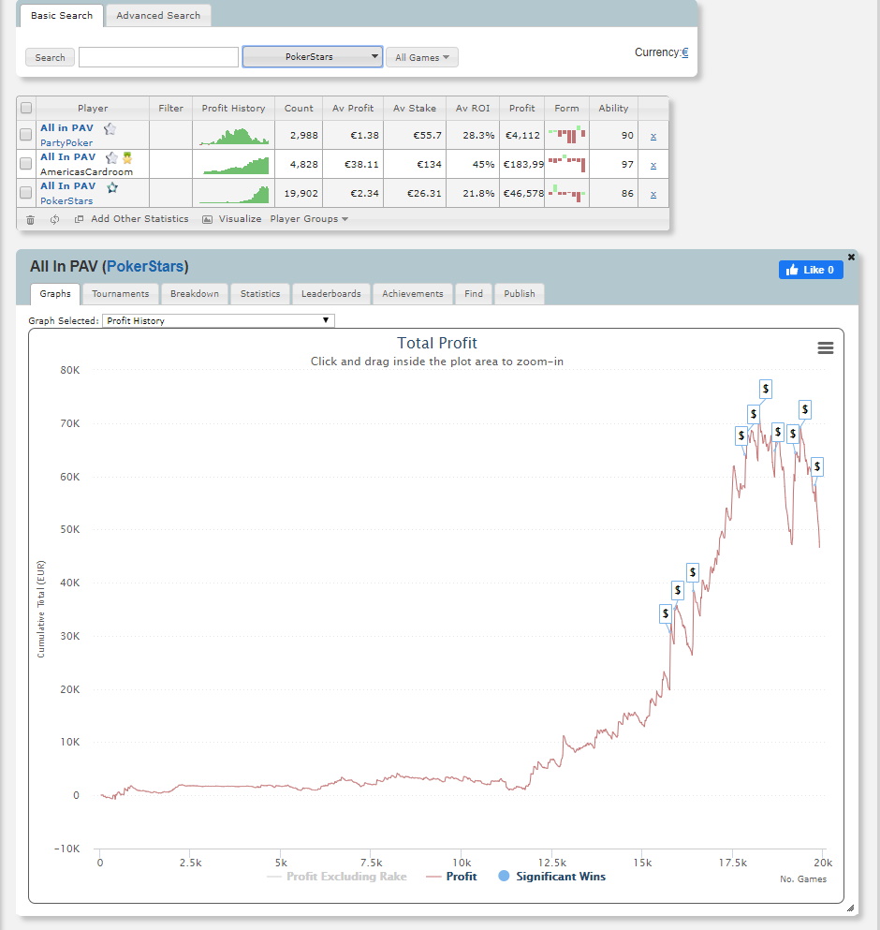
Task: Click the topmost $ significant win marker
Action: [x=766, y=389]
